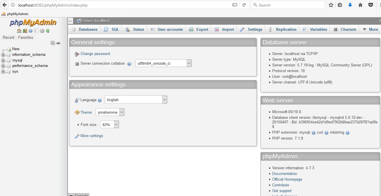381x196 pixels.
Task: Open the Settings tab
Action: (251, 29)
